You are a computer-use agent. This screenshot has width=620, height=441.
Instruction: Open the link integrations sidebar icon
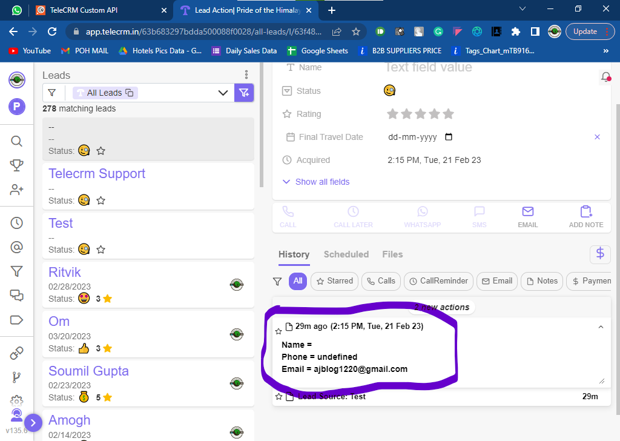click(x=16, y=353)
